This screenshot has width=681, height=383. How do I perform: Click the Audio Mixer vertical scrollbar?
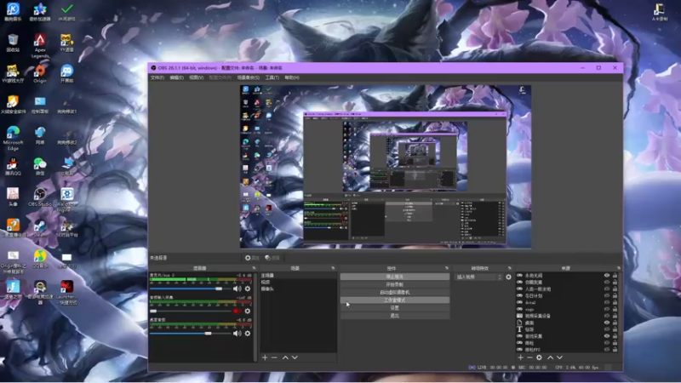point(255,317)
